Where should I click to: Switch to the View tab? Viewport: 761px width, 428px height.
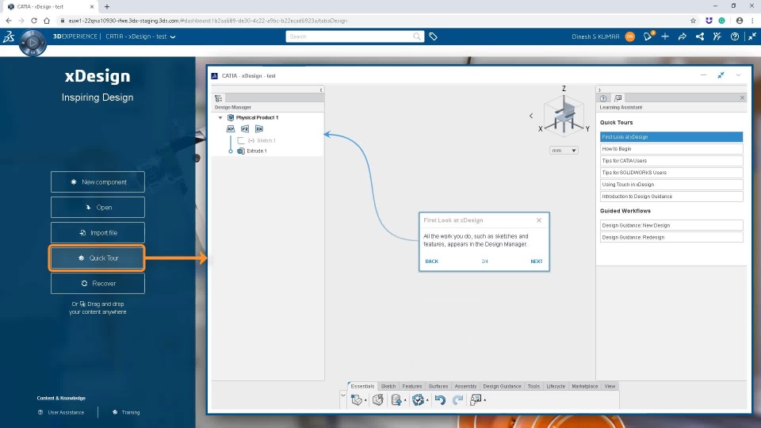pos(610,386)
